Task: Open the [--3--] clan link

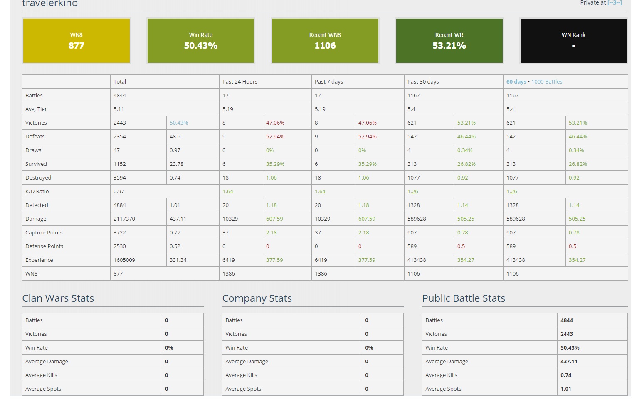Action: pos(615,3)
